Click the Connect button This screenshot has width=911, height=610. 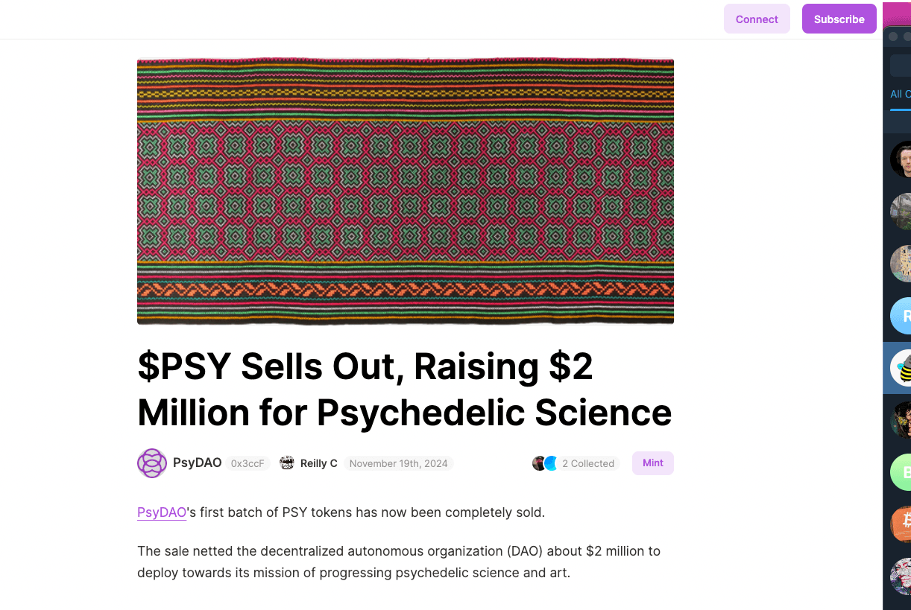tap(757, 19)
